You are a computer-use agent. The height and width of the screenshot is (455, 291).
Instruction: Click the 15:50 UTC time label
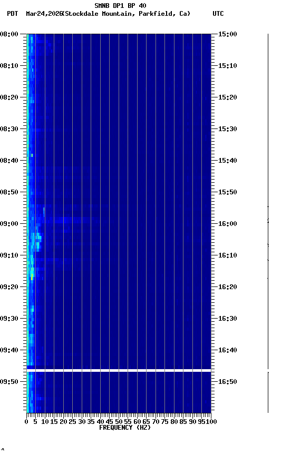pyautogui.click(x=228, y=192)
